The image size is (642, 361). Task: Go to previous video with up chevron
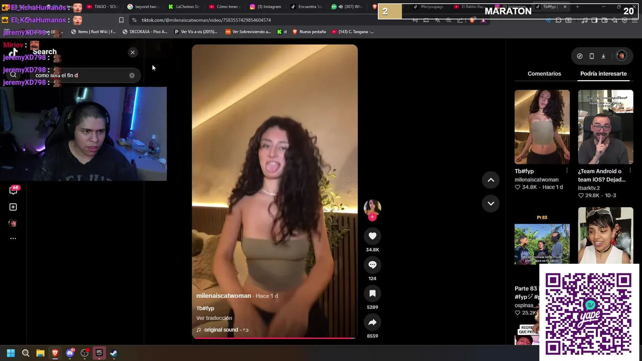click(x=491, y=180)
